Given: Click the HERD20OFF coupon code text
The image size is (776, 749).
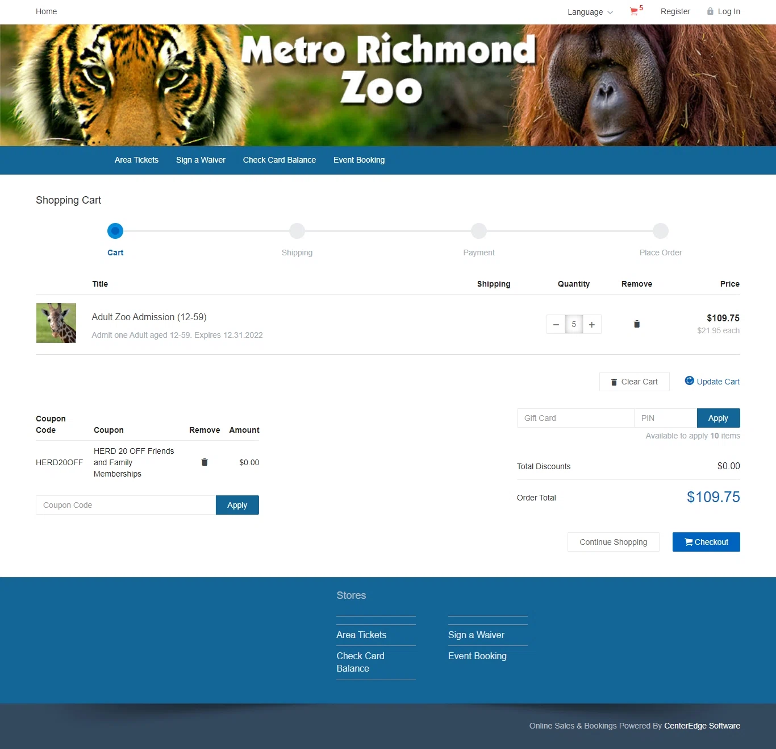Looking at the screenshot, I should (x=59, y=462).
